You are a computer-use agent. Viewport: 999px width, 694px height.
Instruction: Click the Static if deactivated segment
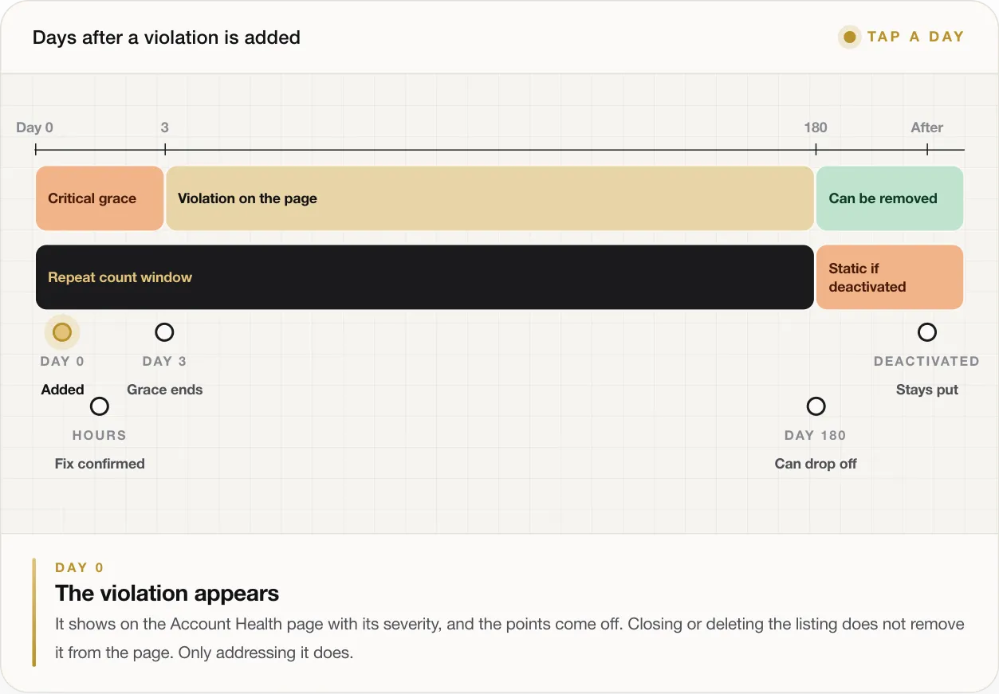pos(890,277)
